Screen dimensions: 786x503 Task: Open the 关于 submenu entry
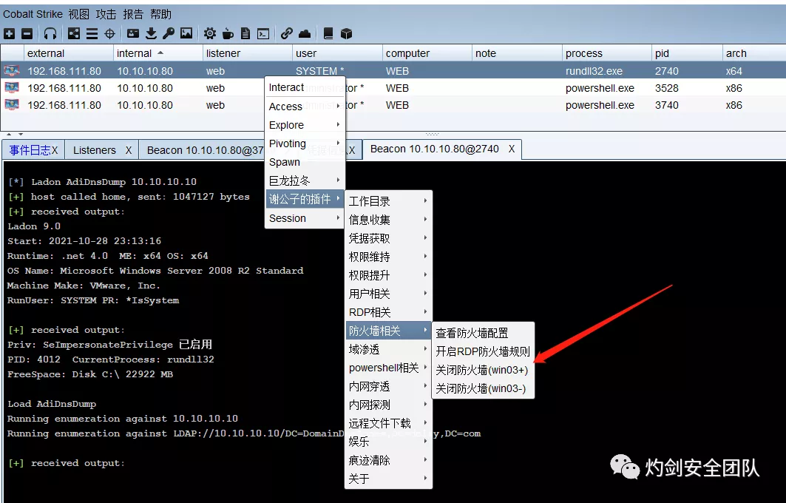388,479
